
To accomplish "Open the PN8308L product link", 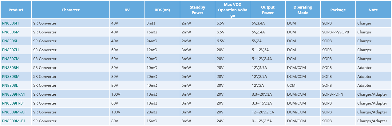I will [x=10, y=86].
